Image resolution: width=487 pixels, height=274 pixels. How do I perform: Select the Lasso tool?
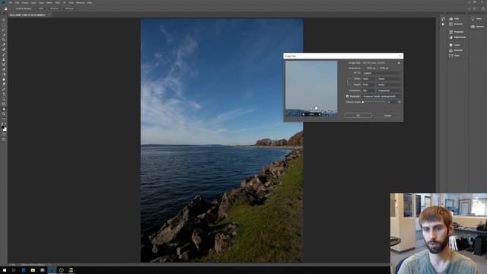pyautogui.click(x=4, y=30)
